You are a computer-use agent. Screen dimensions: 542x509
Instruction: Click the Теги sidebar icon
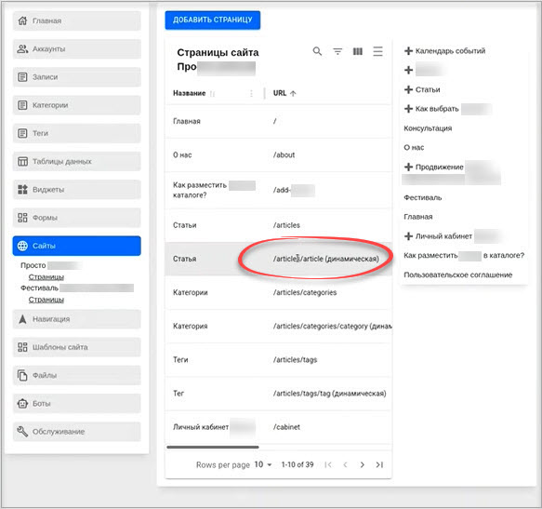pyautogui.click(x=22, y=133)
